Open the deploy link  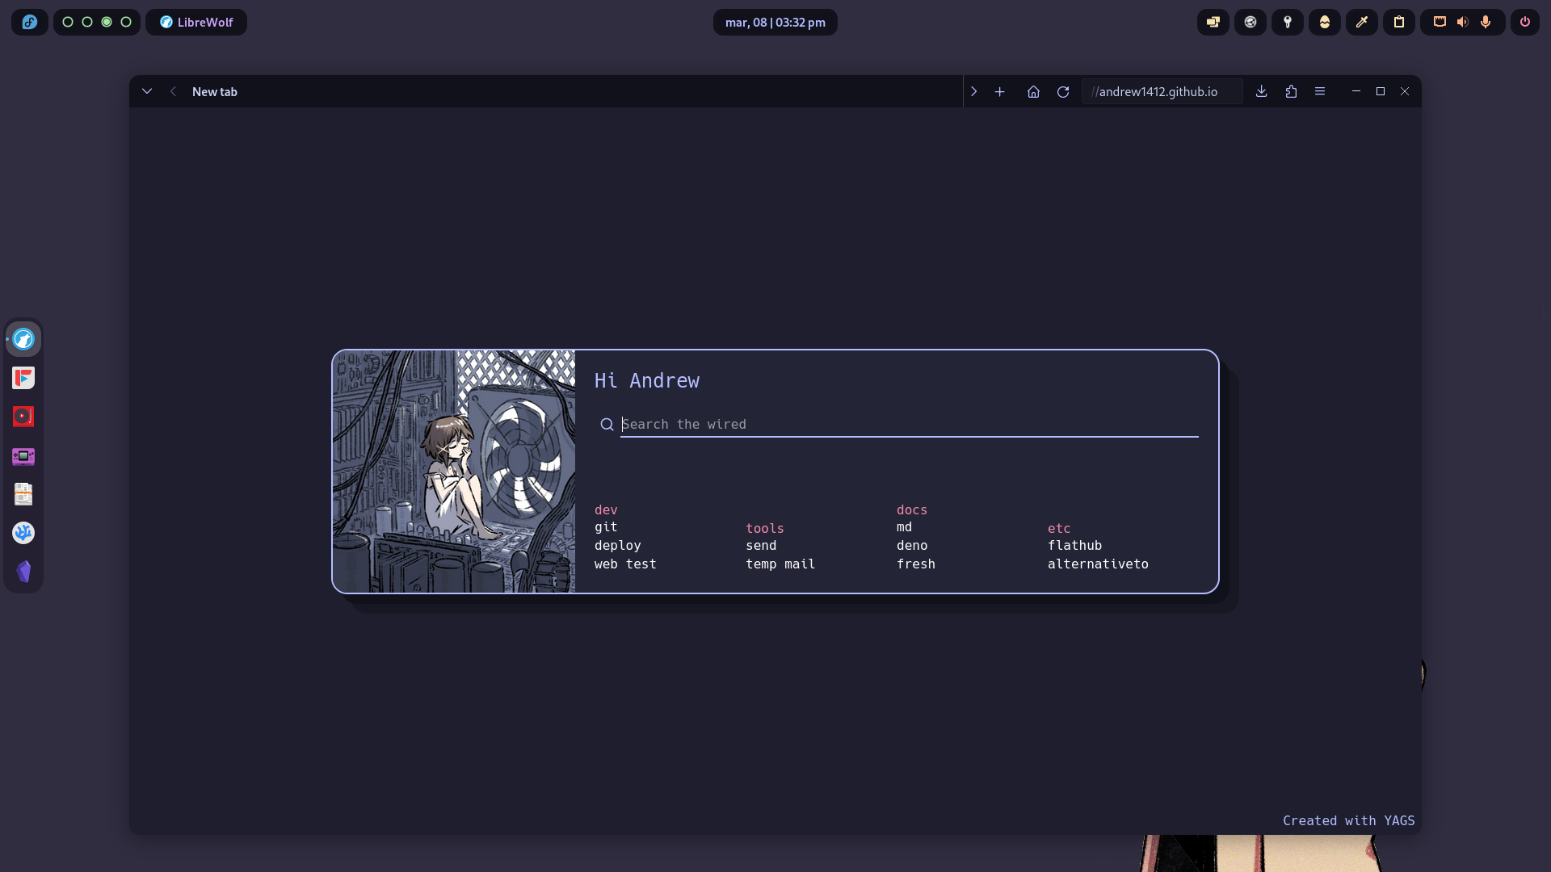pos(618,546)
